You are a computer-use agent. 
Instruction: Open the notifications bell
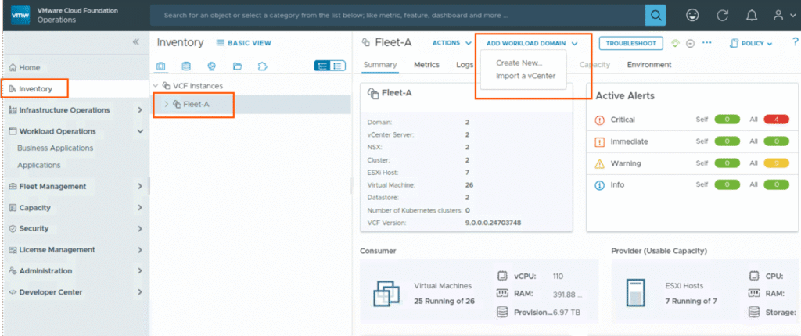coord(752,15)
